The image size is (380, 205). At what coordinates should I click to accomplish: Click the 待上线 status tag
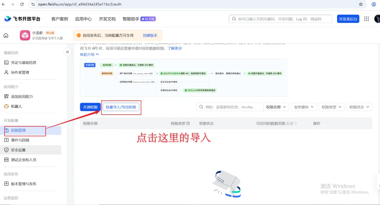pyautogui.click(x=50, y=33)
